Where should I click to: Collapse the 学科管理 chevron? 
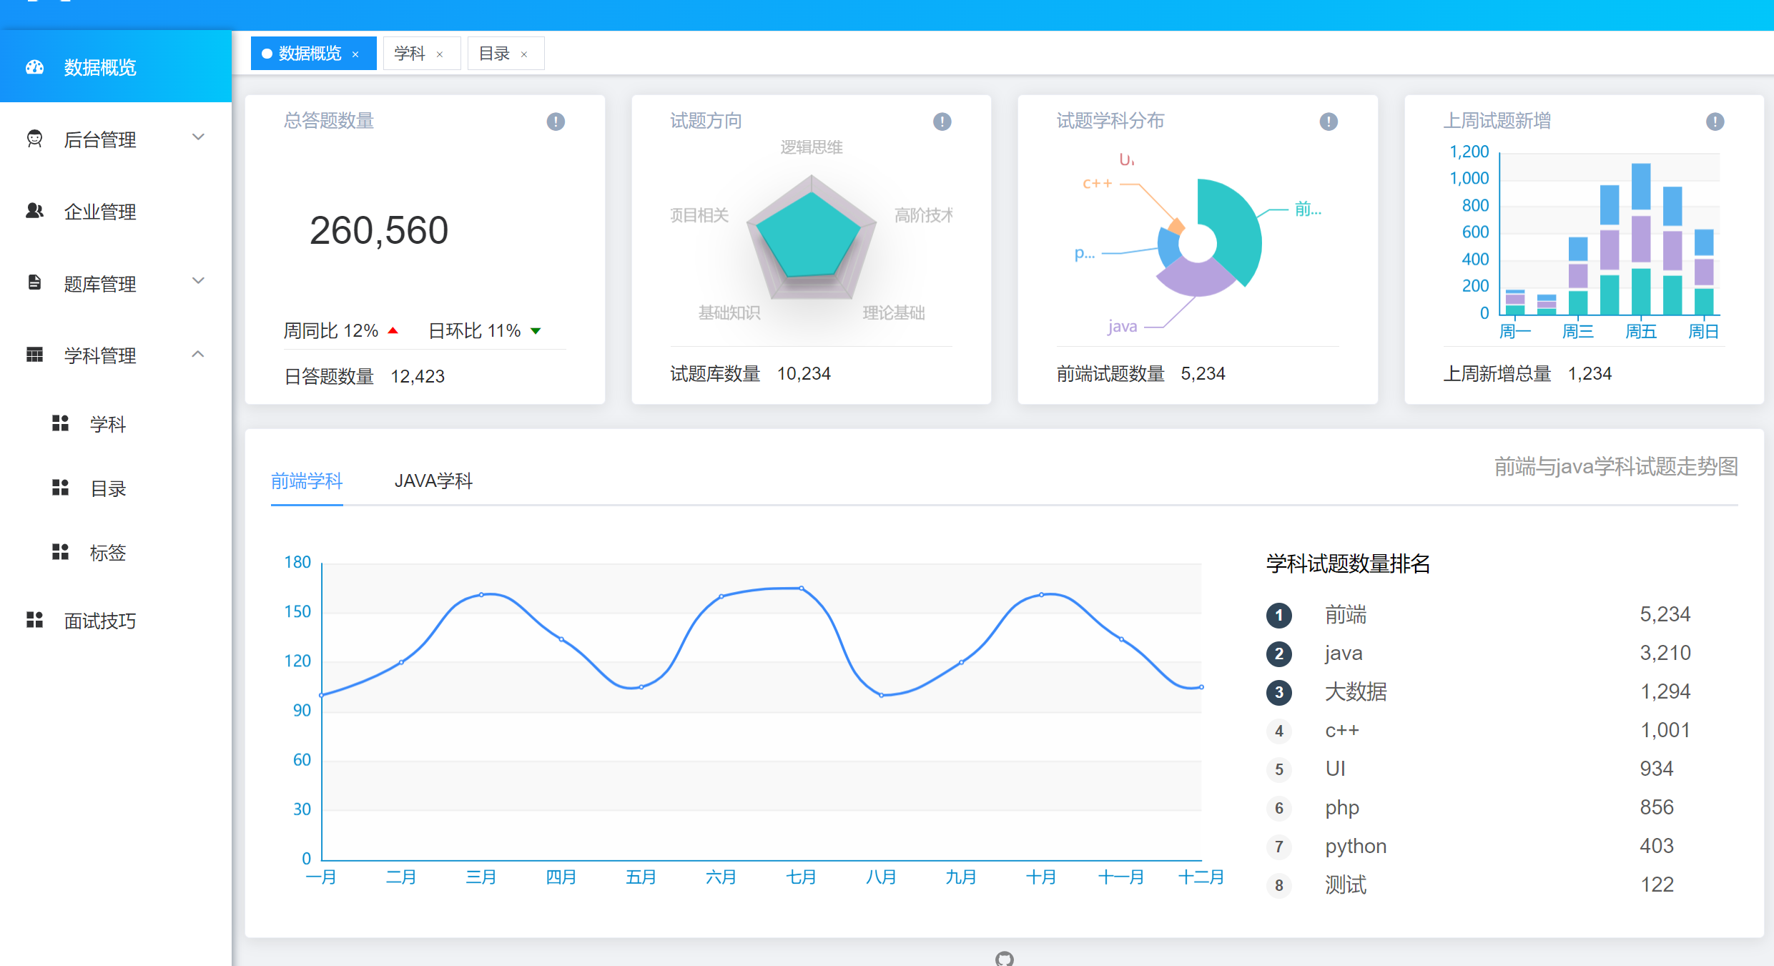[199, 354]
